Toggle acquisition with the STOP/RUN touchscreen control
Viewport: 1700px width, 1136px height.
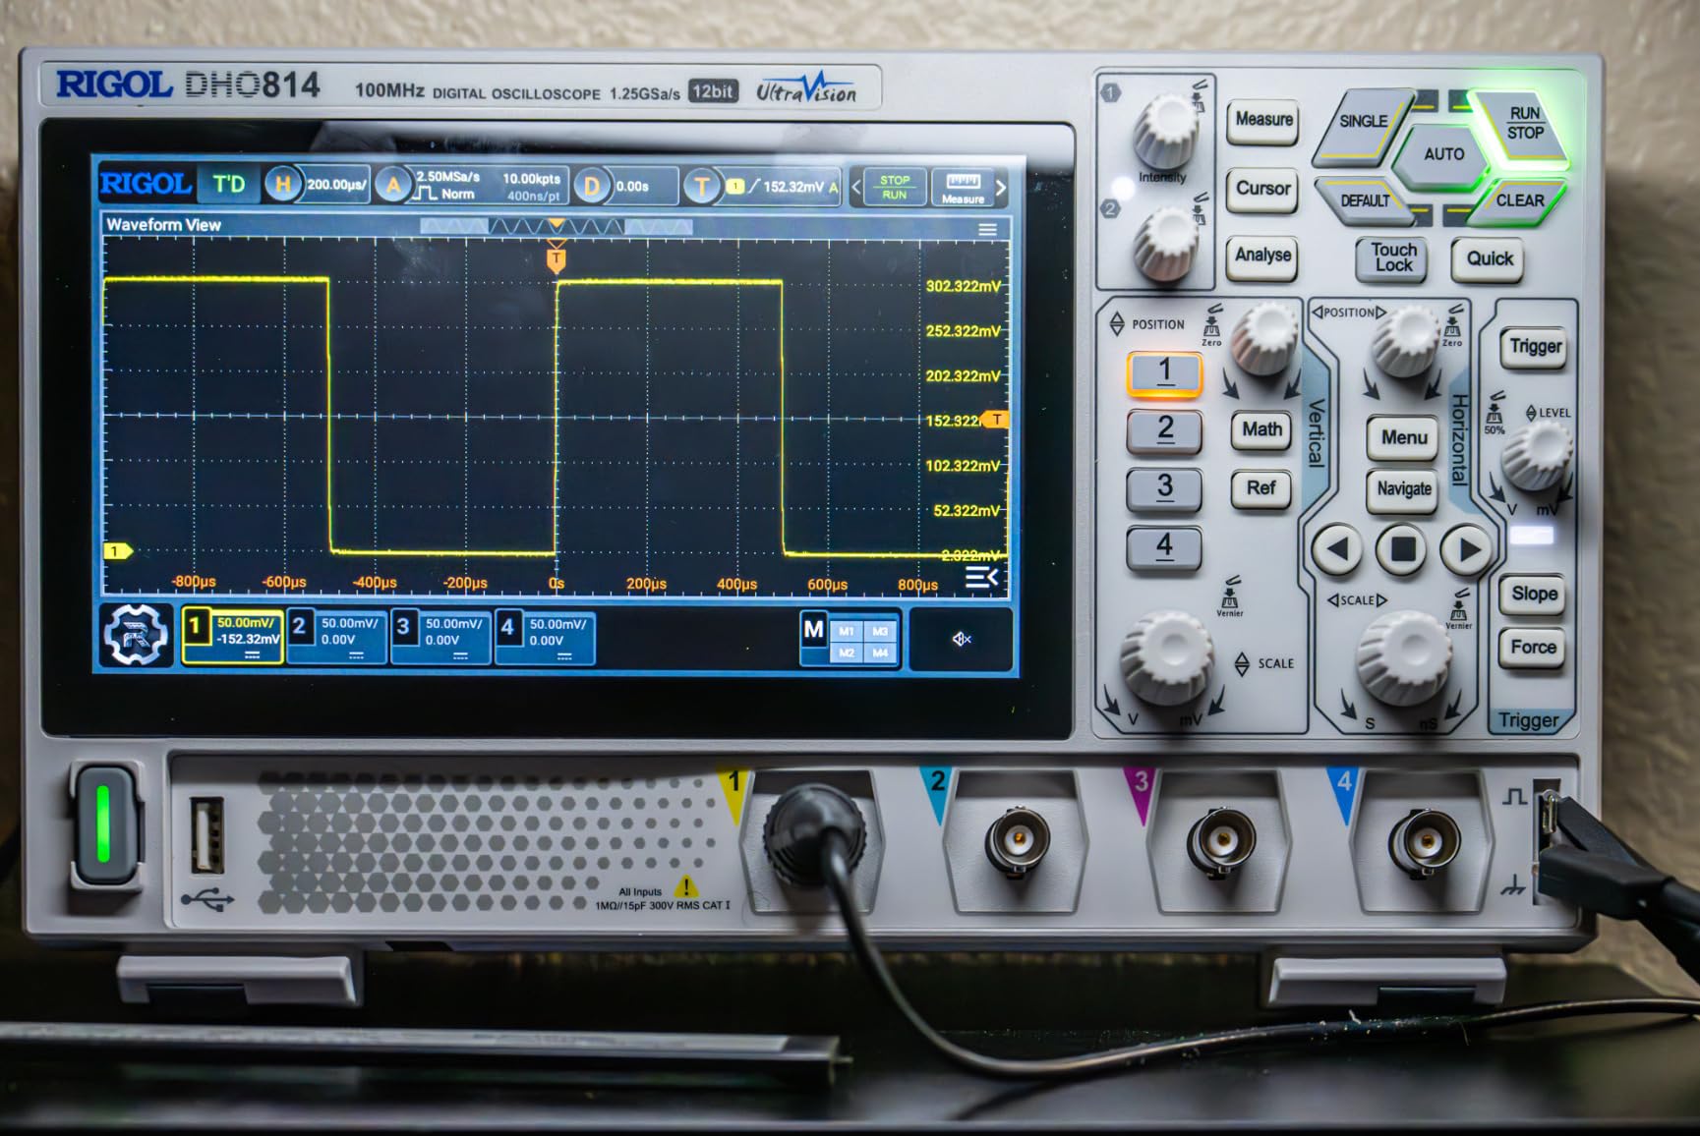tap(894, 189)
